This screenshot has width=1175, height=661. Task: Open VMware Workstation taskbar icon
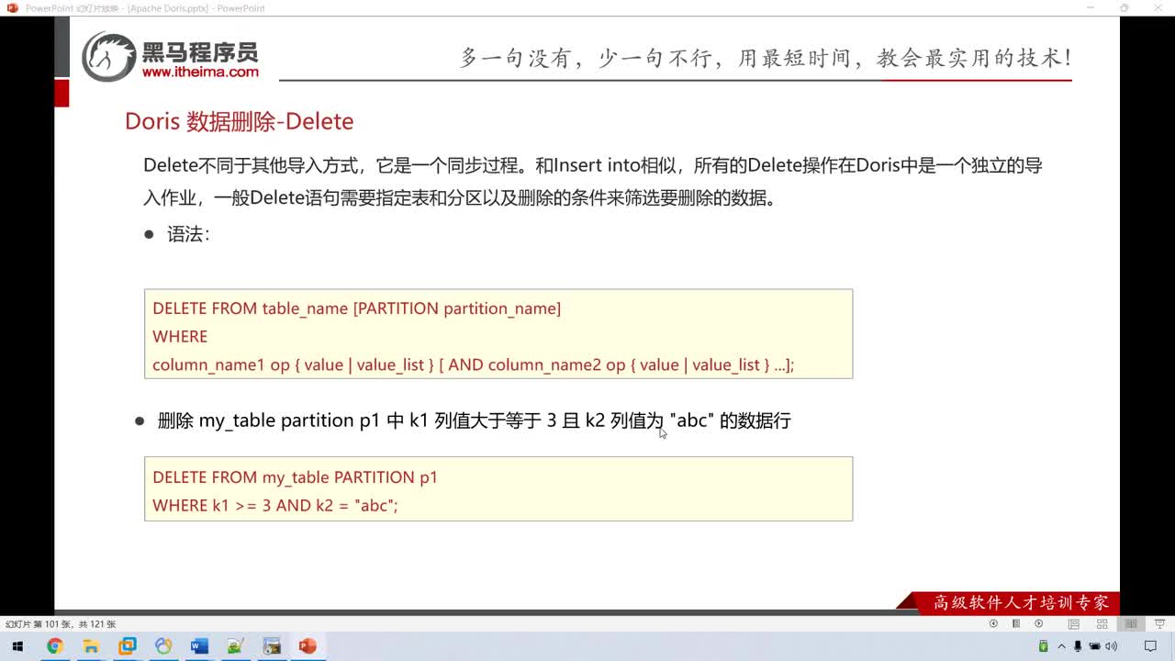(127, 646)
